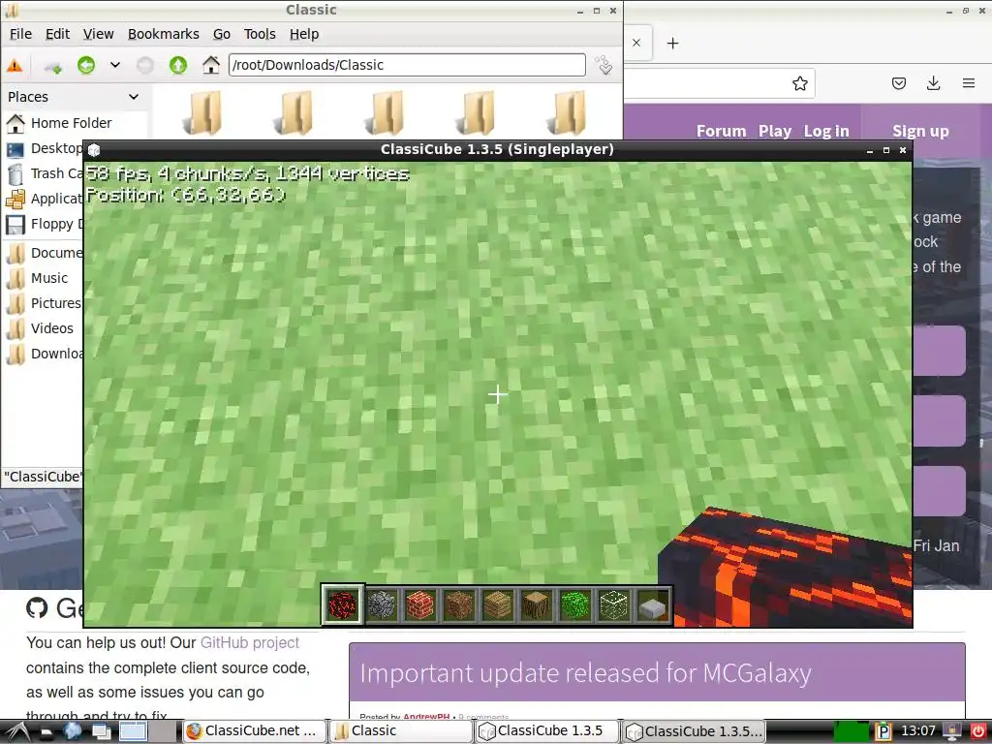The height and width of the screenshot is (744, 992).
Task: Open Trash Can in Places sidebar
Action: click(43, 174)
